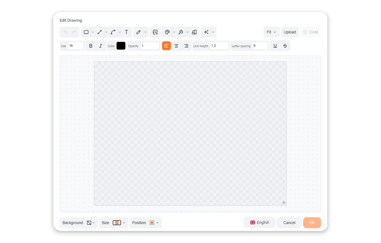This screenshot has width=381, height=243.
Task: Expand the AI sparkles options arrow
Action: 213,32
